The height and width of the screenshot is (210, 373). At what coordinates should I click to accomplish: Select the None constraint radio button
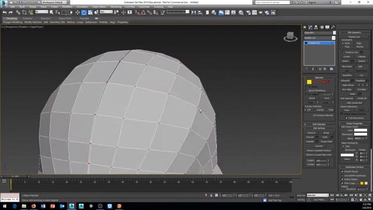click(x=343, y=43)
